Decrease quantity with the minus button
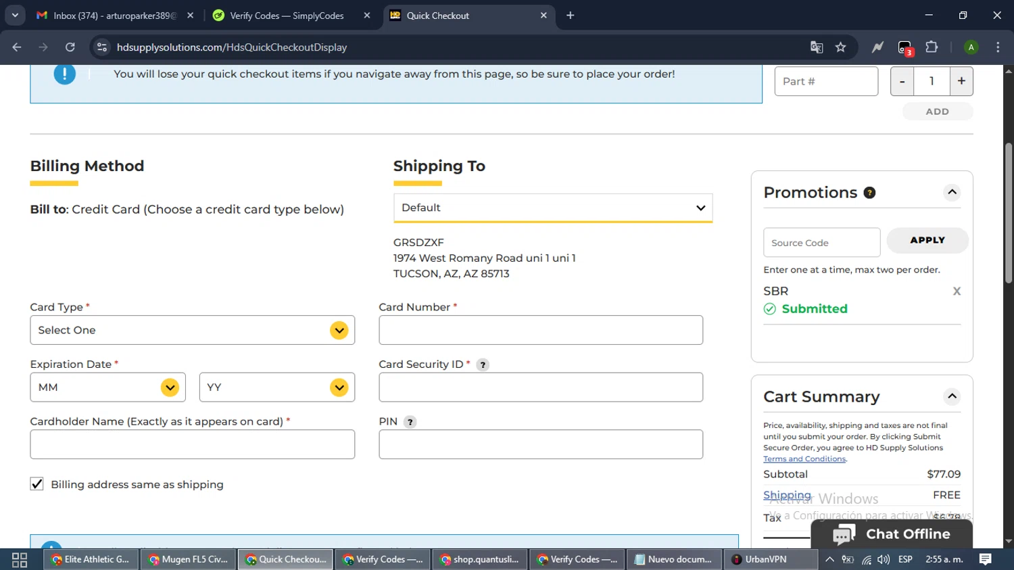This screenshot has width=1014, height=570. point(902,81)
